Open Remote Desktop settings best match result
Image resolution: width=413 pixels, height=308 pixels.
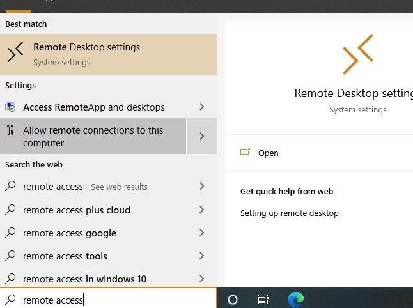[x=109, y=54]
